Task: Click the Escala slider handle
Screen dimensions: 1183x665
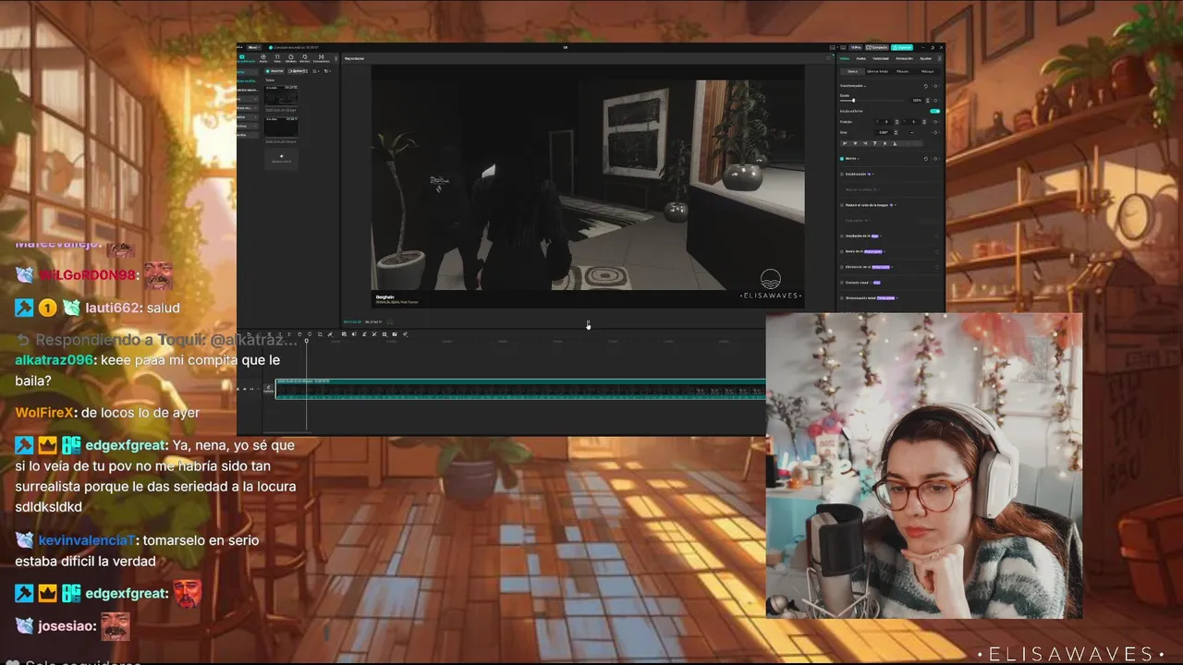Action: click(854, 101)
